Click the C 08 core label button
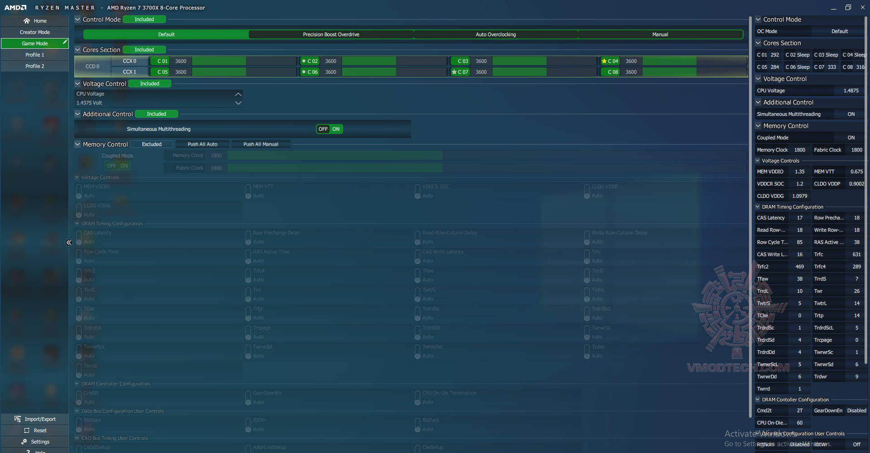 [610, 72]
